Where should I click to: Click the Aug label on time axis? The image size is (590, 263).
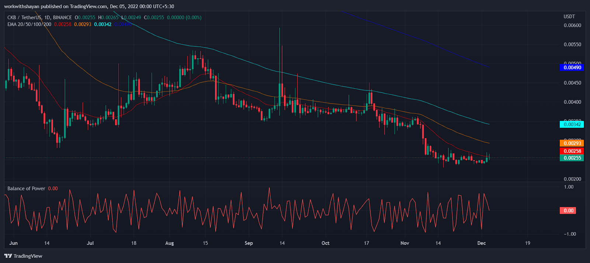click(170, 243)
